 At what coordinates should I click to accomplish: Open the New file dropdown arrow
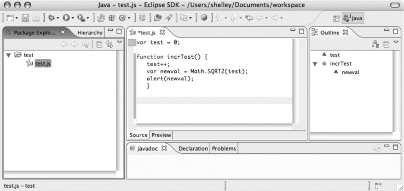[17, 18]
